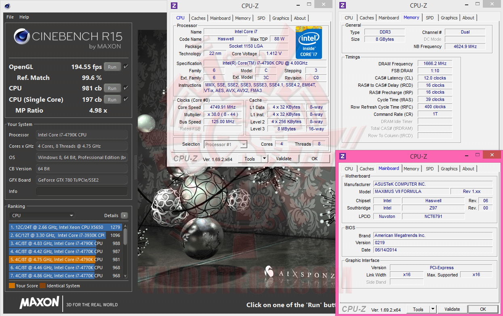Click the CPU-Z icon of the Mainboard window

tap(343, 156)
